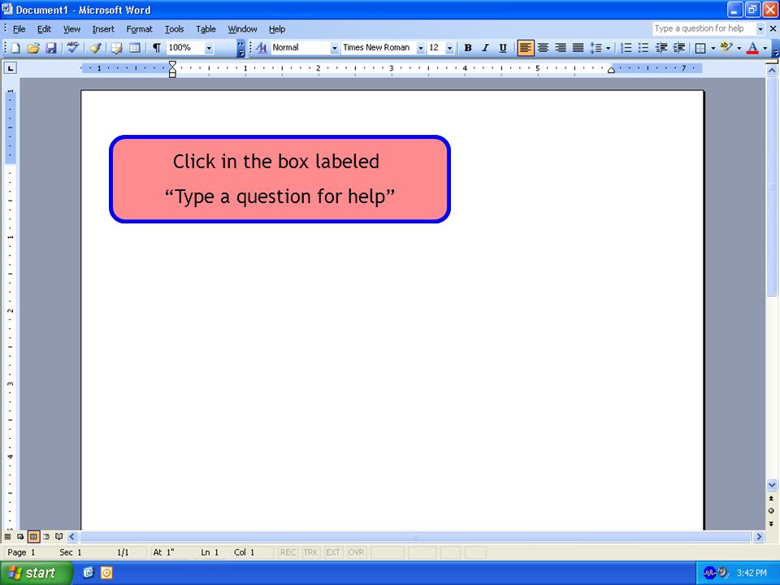
Task: Expand the border options arrow
Action: click(713, 48)
